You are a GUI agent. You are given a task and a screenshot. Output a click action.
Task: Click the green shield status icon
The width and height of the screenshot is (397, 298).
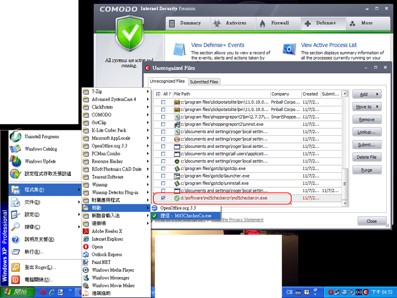(129, 33)
